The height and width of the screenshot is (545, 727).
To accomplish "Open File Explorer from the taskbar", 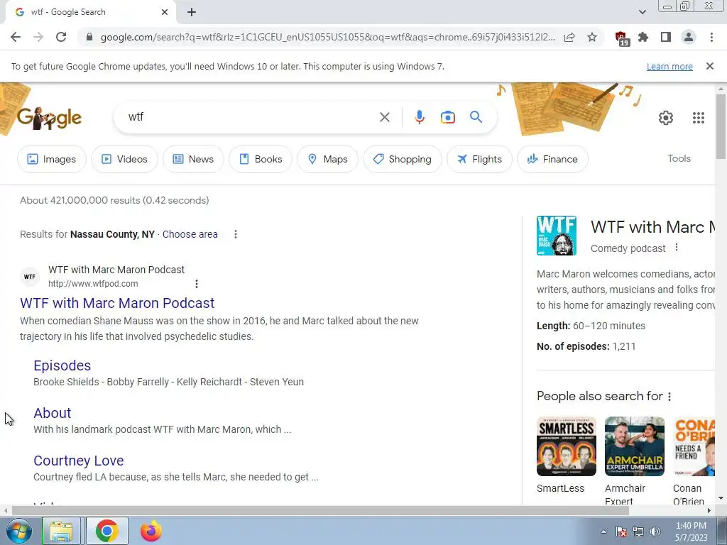I will [61, 531].
